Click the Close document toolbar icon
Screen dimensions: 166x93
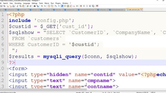click(8, 6)
